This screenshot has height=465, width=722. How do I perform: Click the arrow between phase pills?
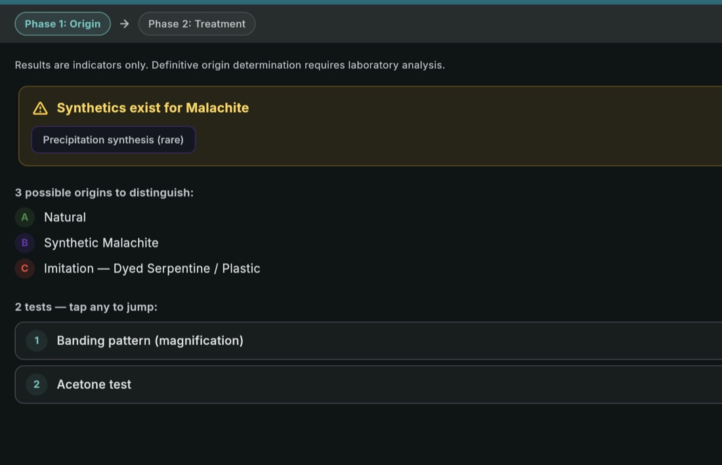[x=123, y=24]
